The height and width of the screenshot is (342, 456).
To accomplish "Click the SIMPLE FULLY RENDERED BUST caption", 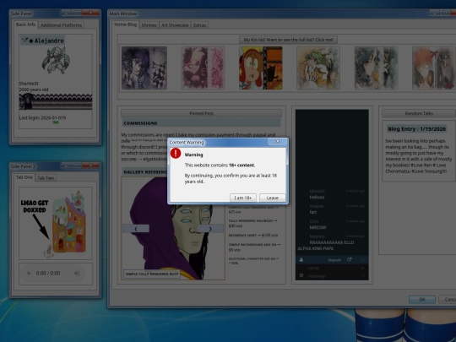I will tap(152, 274).
